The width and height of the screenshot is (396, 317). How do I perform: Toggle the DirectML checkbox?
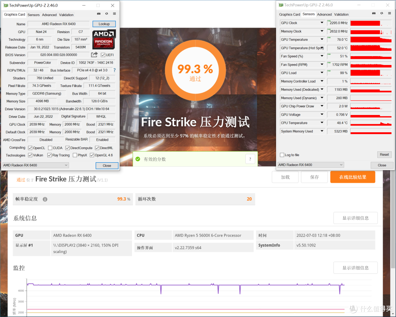(x=97, y=148)
